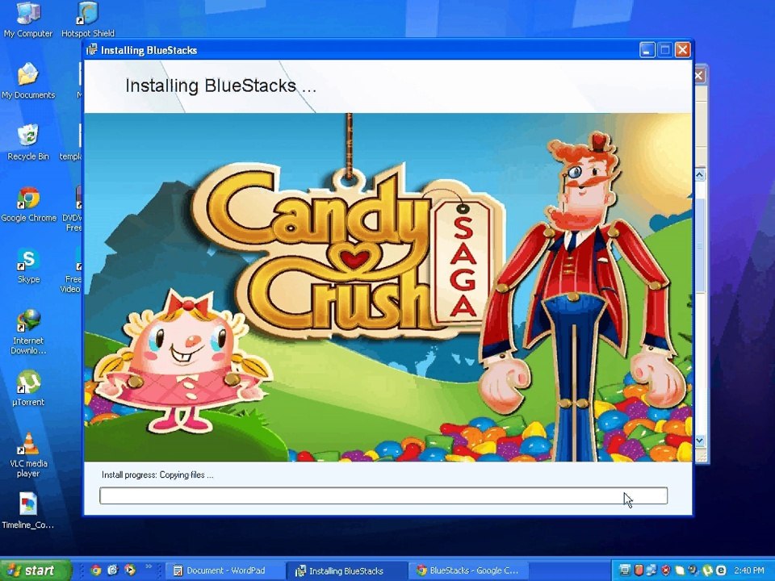Select the Internet Download Manager desktop icon

(x=28, y=332)
